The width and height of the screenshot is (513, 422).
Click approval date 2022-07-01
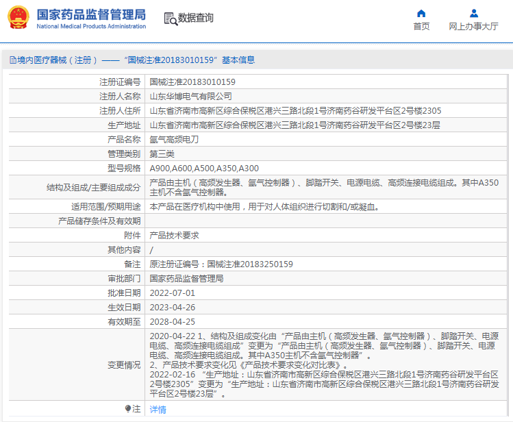click(x=173, y=293)
